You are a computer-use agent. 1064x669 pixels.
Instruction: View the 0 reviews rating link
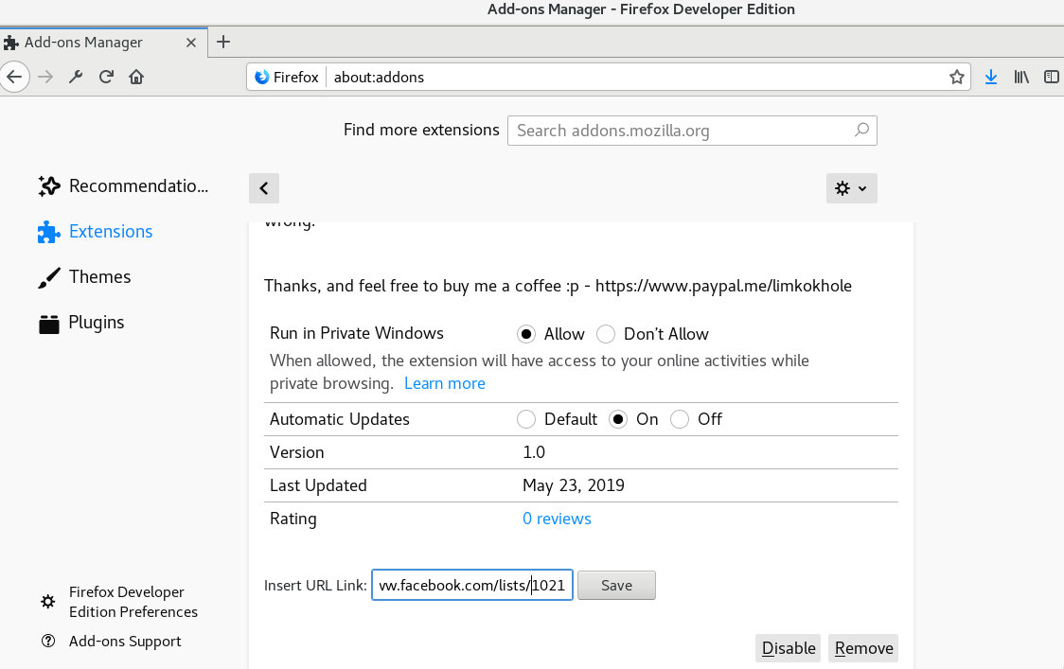[557, 519]
